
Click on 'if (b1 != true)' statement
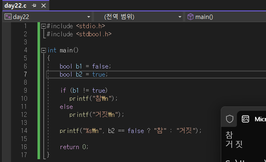84,90
